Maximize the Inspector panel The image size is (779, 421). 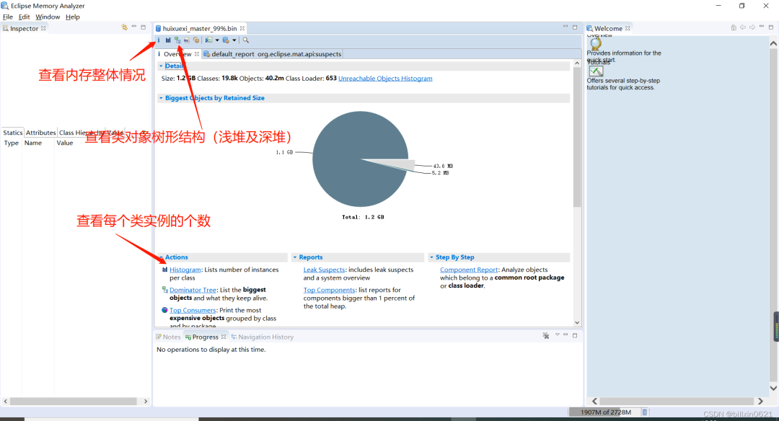(x=144, y=27)
